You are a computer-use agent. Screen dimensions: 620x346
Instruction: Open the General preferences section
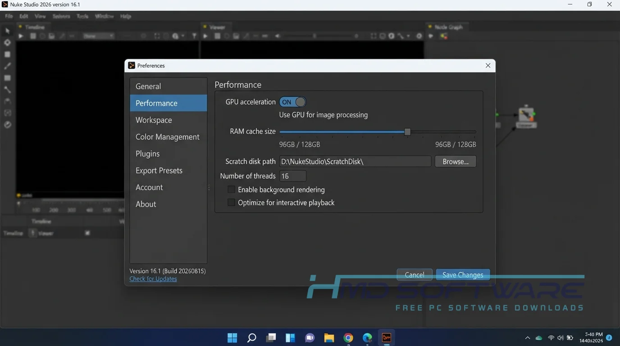(x=169, y=86)
